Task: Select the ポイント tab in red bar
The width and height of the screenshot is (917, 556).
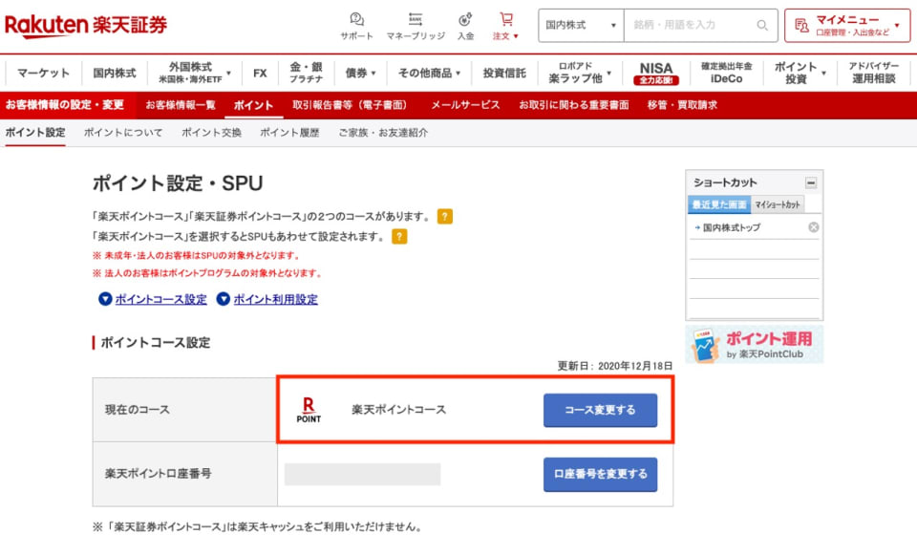Action: tap(253, 105)
